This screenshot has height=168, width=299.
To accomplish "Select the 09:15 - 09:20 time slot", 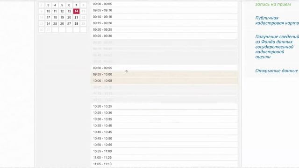I will click(164, 23).
